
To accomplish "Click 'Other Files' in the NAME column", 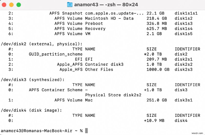I will 99,69.
